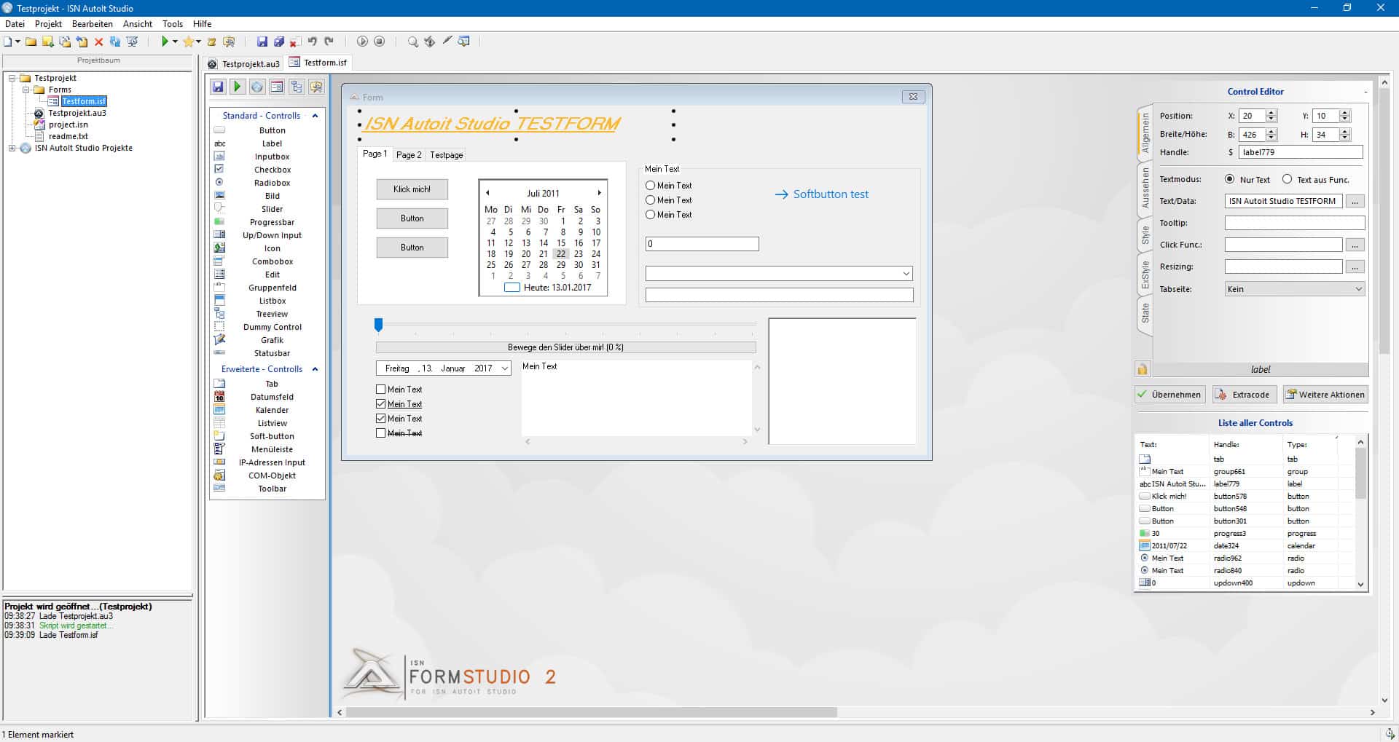Test the form with green play icon
The height and width of the screenshot is (742, 1399).
tap(237, 87)
